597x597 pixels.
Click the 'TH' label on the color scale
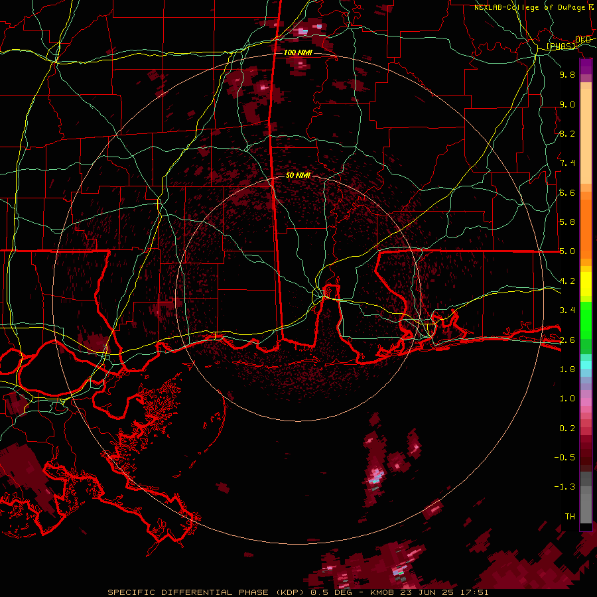pyautogui.click(x=570, y=517)
